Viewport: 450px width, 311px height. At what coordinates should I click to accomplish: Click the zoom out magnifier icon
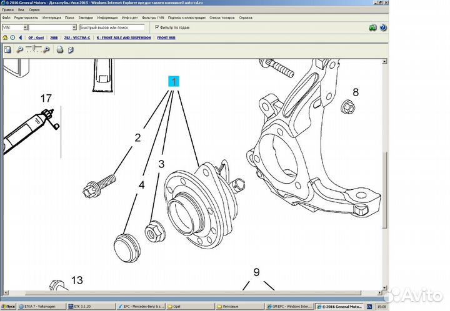[20, 48]
